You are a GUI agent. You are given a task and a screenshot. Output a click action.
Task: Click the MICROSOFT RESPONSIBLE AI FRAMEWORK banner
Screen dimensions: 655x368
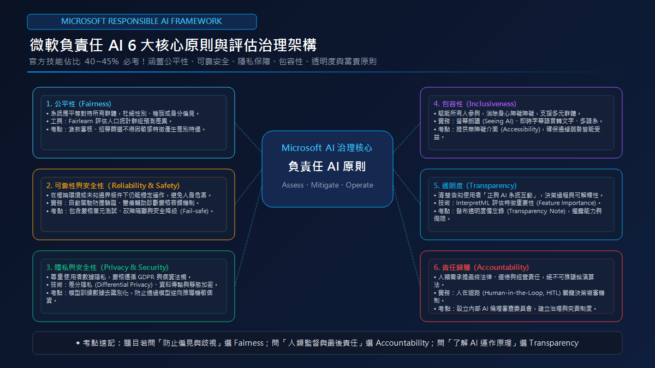tap(142, 21)
